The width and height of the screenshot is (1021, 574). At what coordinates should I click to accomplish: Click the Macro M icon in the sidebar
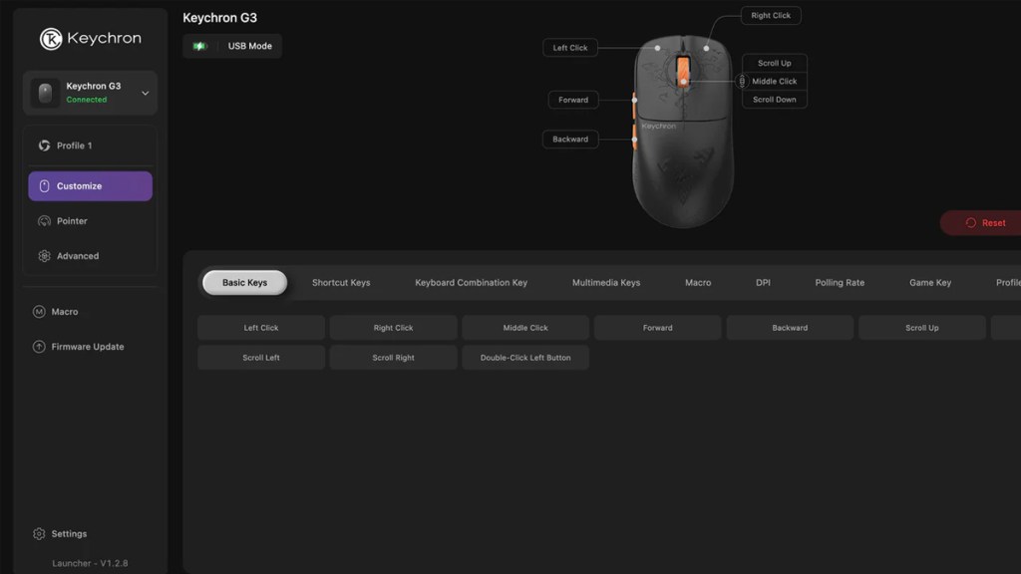(39, 312)
